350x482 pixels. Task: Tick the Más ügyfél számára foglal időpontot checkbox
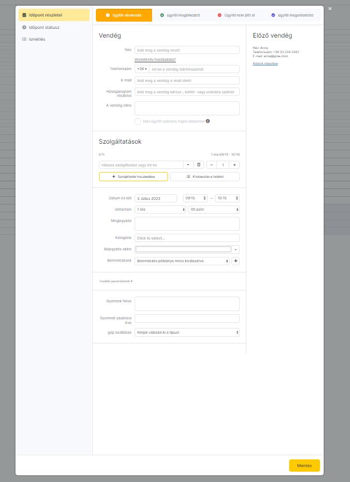tap(138, 122)
